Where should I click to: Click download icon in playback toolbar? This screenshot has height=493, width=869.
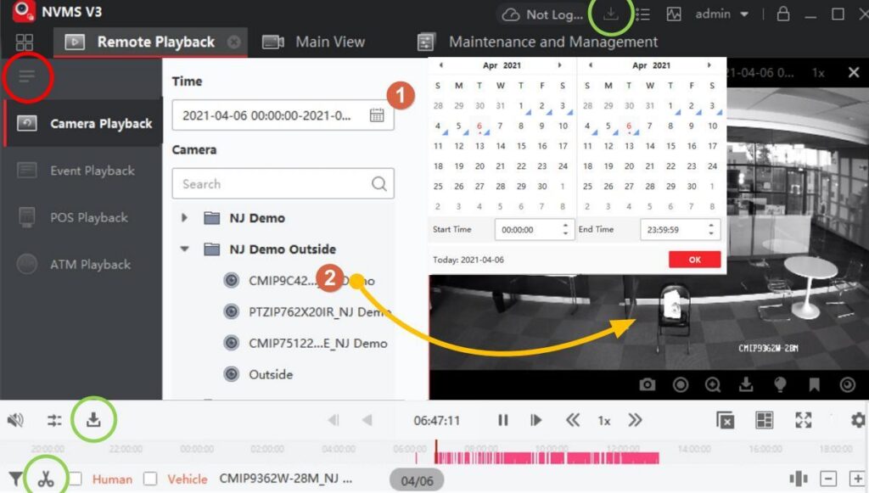[x=93, y=420]
